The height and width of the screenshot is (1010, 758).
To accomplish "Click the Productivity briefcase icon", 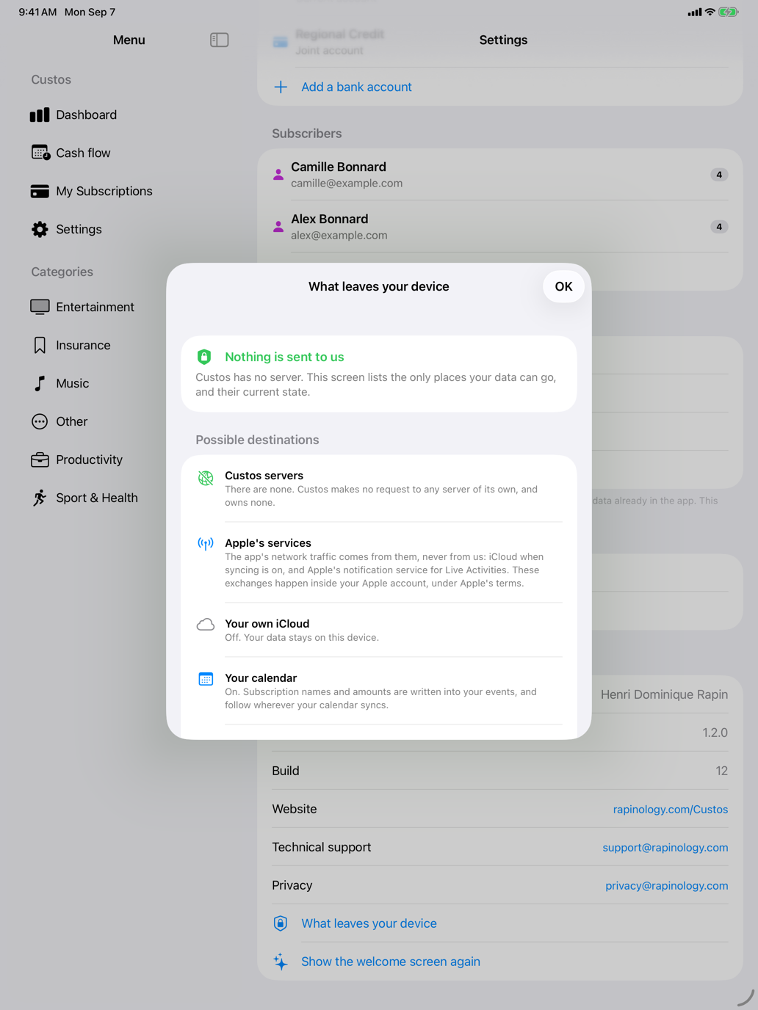I will click(40, 459).
